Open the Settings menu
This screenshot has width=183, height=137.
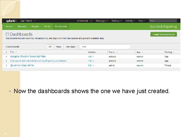pyautogui.click(x=117, y=21)
